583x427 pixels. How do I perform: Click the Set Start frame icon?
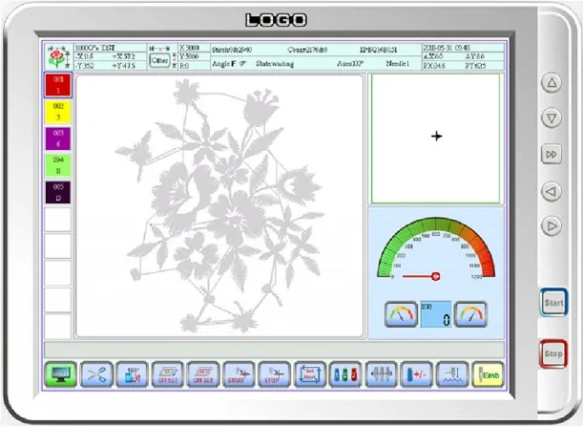click(x=310, y=374)
